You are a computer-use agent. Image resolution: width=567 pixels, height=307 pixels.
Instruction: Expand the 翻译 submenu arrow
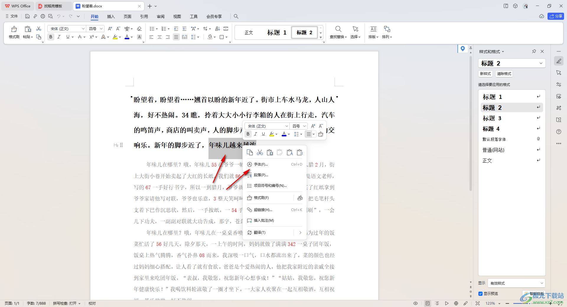(x=300, y=233)
